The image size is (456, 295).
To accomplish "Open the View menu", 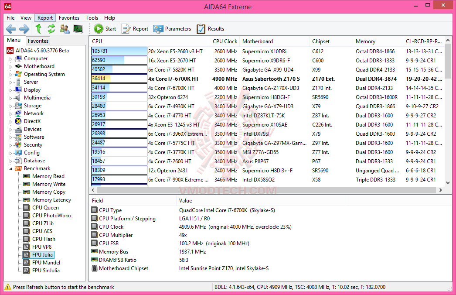I will (26, 18).
